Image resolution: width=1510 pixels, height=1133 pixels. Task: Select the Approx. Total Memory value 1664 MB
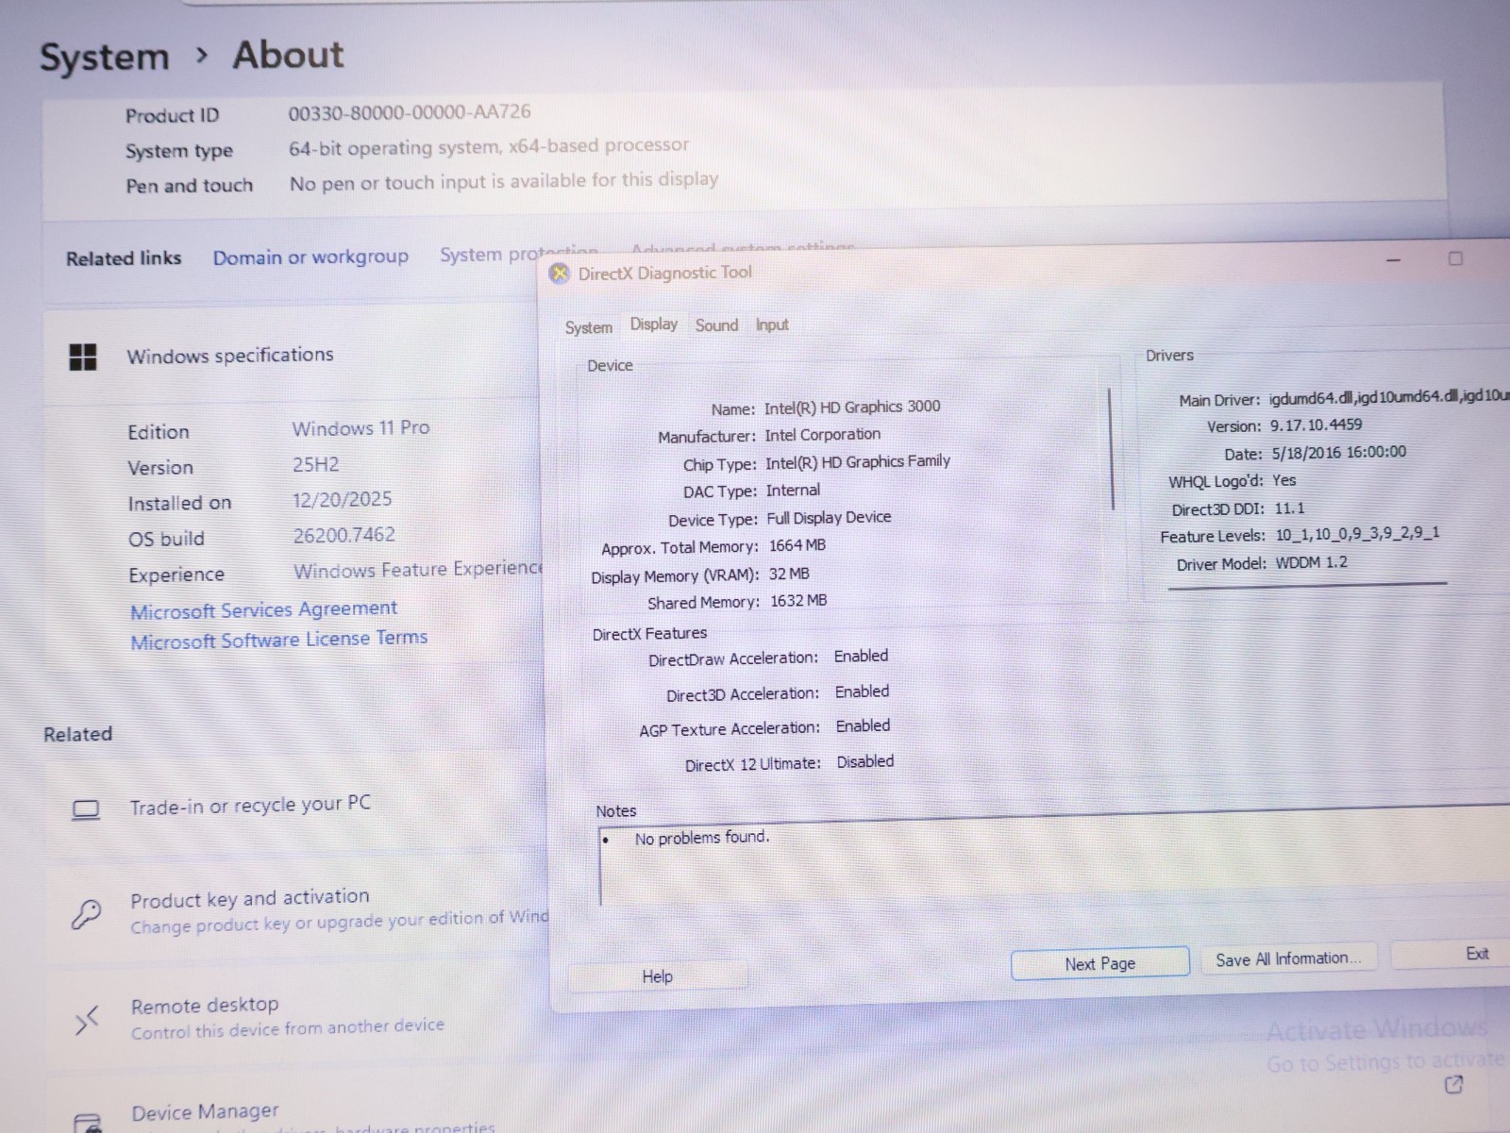point(797,545)
